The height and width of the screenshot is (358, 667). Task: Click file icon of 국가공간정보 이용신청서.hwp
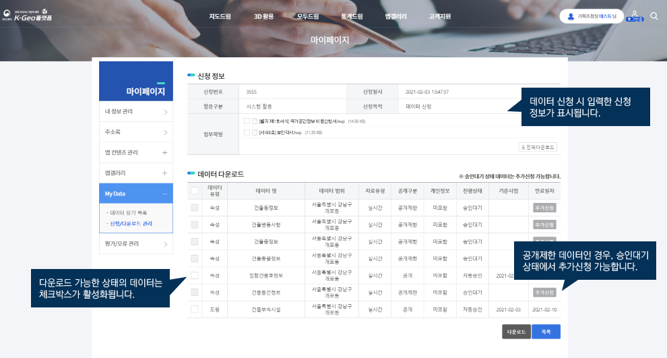point(255,121)
